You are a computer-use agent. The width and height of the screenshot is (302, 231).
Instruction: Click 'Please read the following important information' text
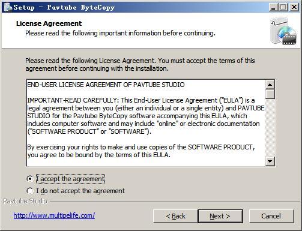120,33
